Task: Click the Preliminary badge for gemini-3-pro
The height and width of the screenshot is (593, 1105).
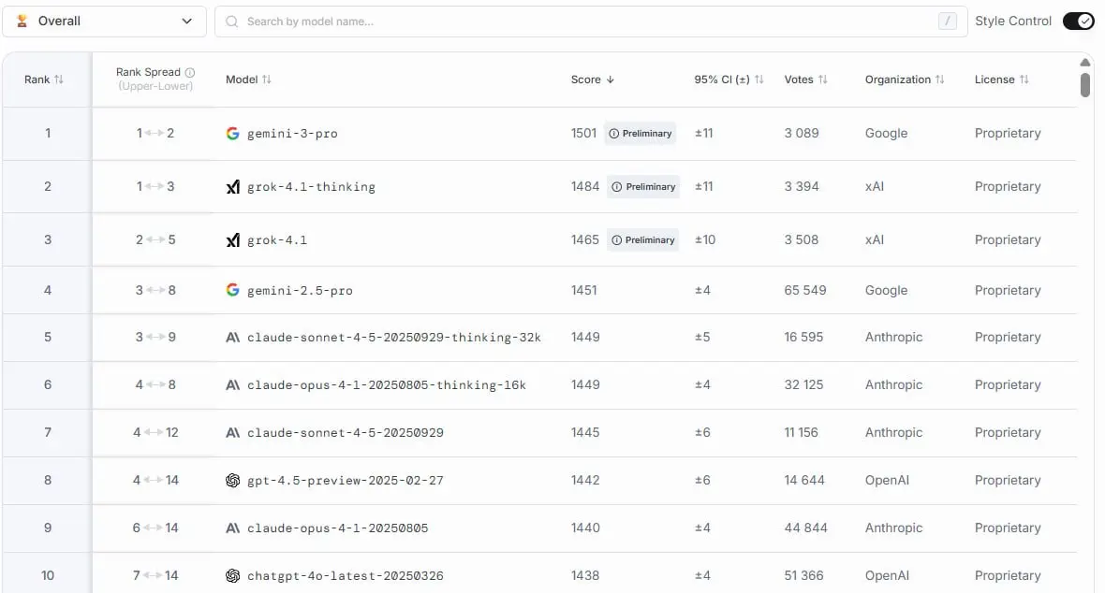Action: tap(640, 133)
